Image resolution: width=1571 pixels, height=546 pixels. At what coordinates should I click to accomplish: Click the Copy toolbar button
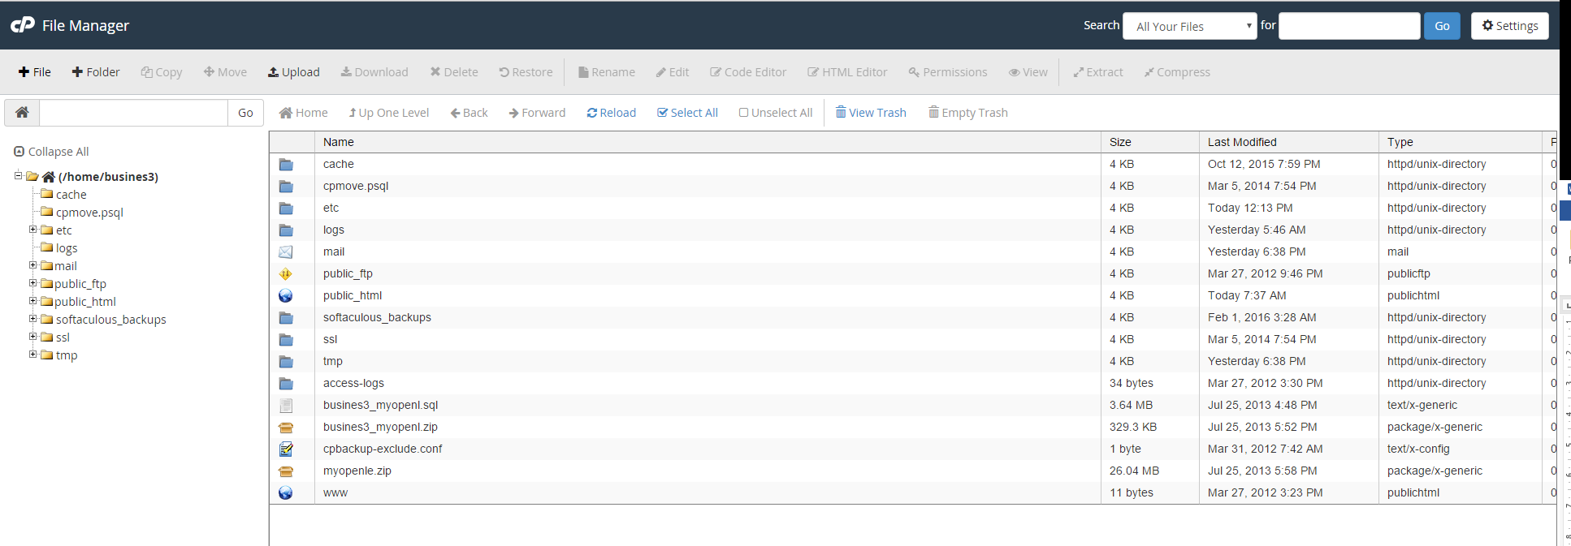(x=162, y=72)
